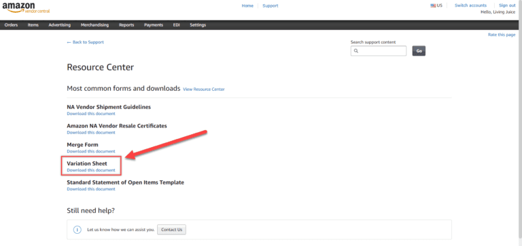Image resolution: width=522 pixels, height=246 pixels.
Task: Click the Merge Form title
Action: point(82,145)
